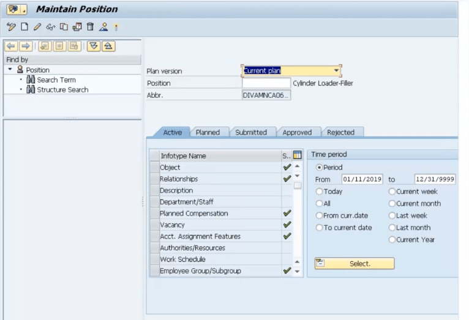The height and width of the screenshot is (320, 469).
Task: Switch to the Active tab
Action: tap(173, 132)
